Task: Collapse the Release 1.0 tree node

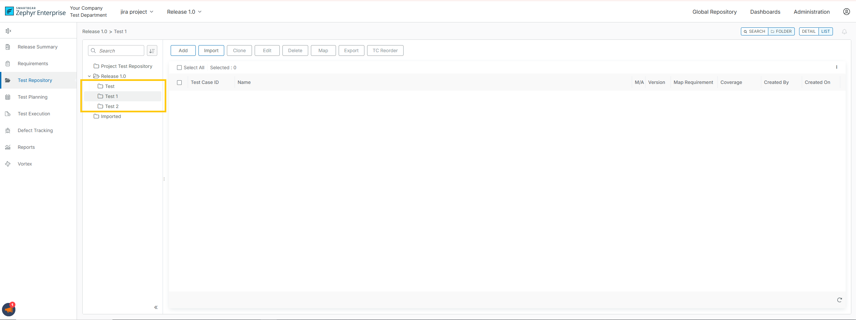Action: pos(89,76)
